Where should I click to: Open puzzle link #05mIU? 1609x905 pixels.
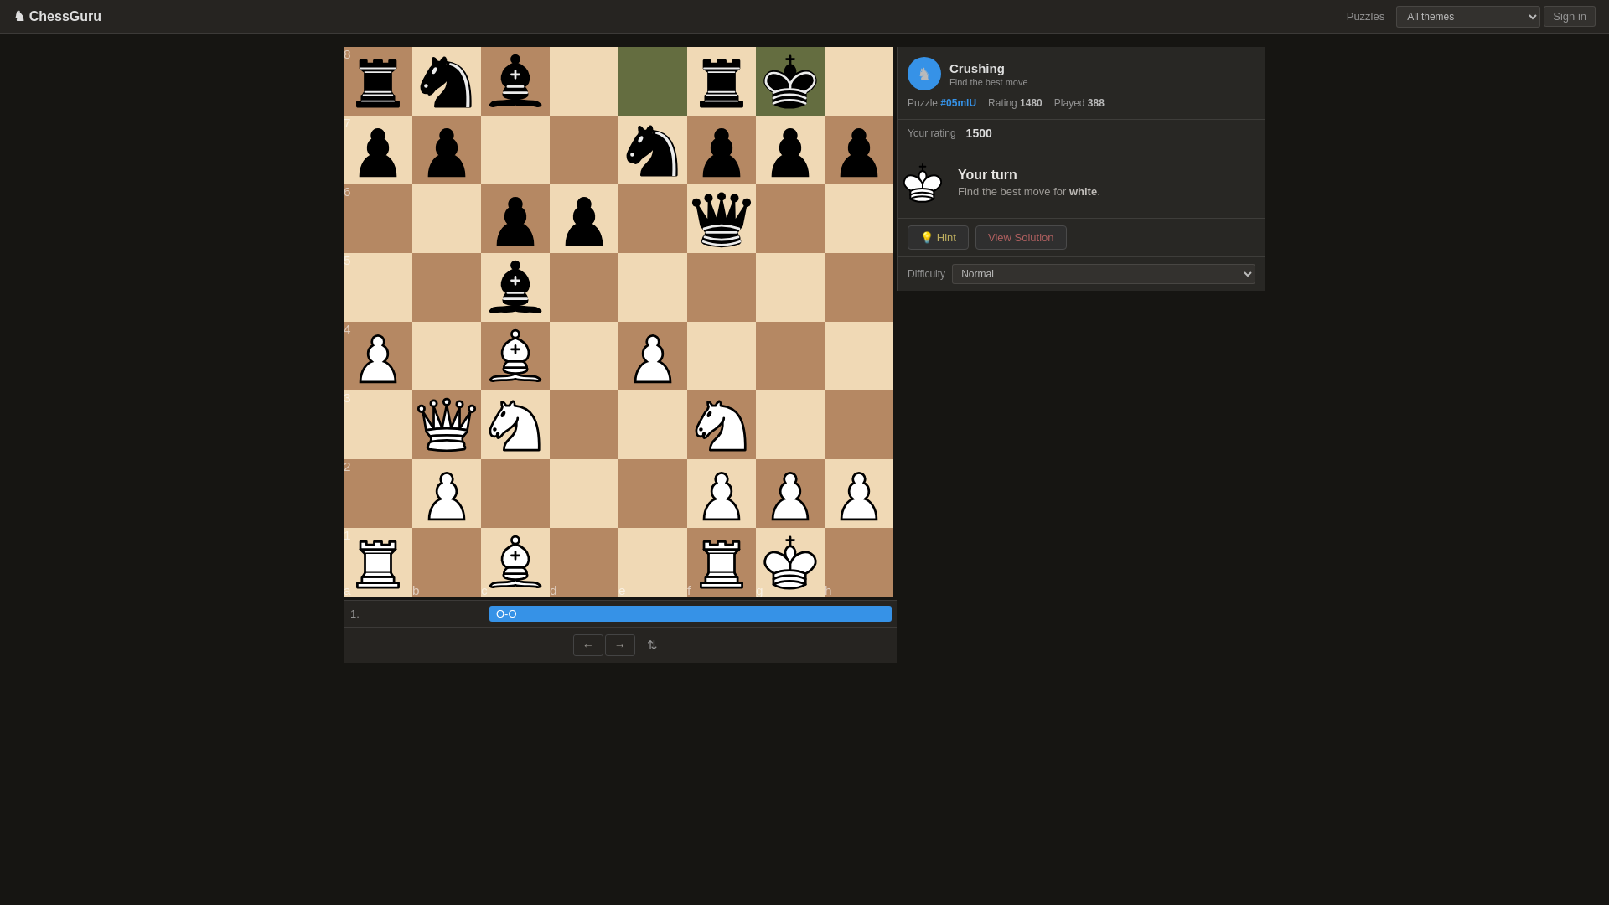click(958, 103)
